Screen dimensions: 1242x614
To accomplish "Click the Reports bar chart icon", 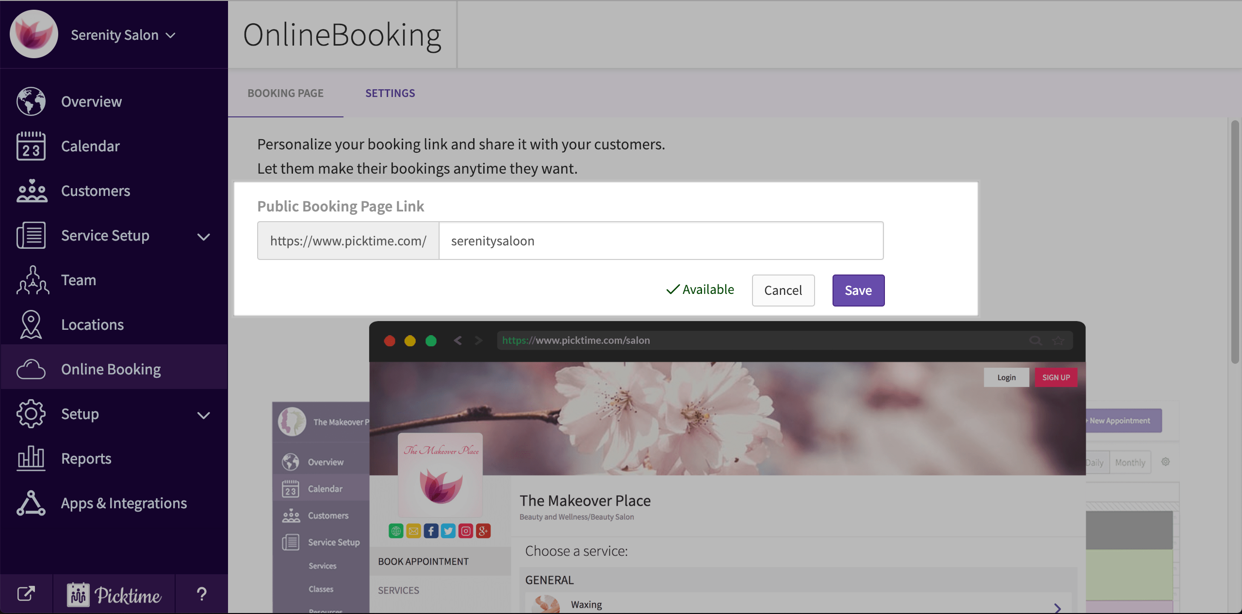I will [x=31, y=458].
